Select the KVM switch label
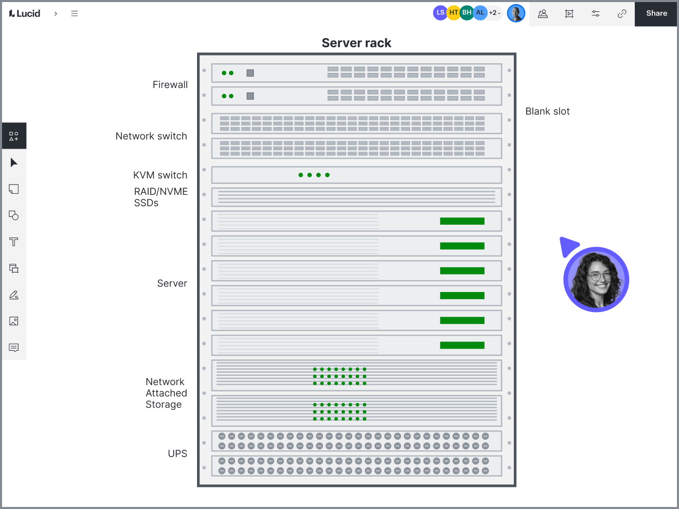Image resolution: width=679 pixels, height=509 pixels. [160, 175]
